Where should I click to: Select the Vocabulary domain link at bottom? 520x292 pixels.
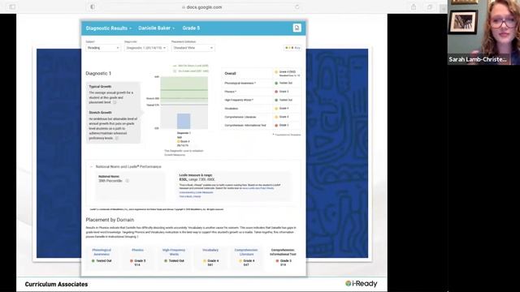click(210, 250)
